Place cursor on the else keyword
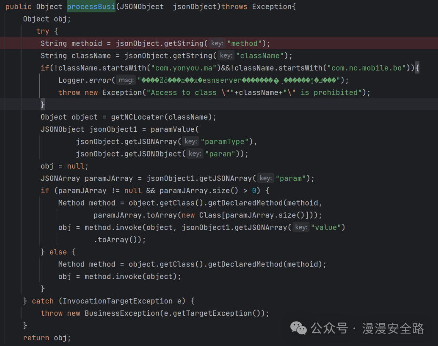 tap(58, 252)
